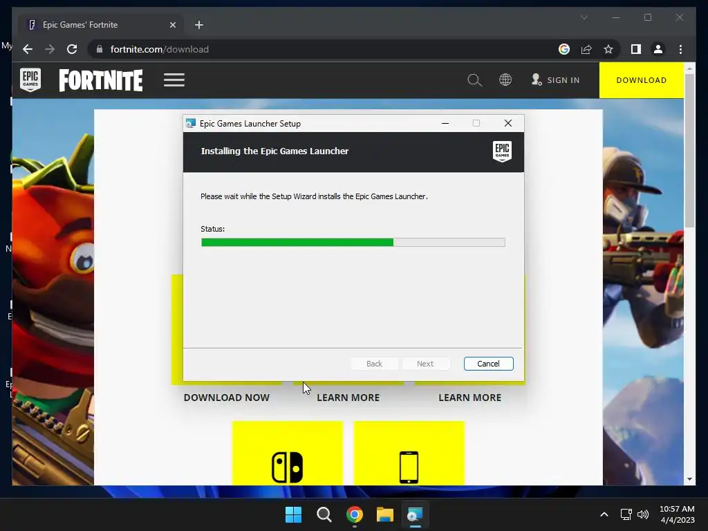Open a new Chrome tab
Viewport: 708px width, 531px height.
199,25
